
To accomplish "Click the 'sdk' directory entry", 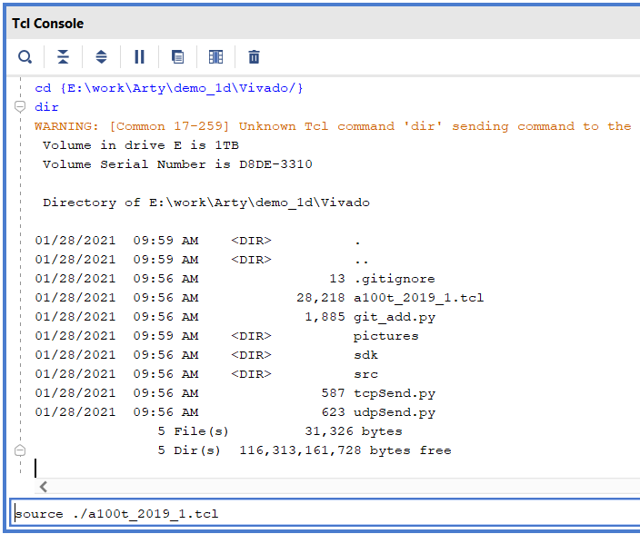I will pos(365,355).
